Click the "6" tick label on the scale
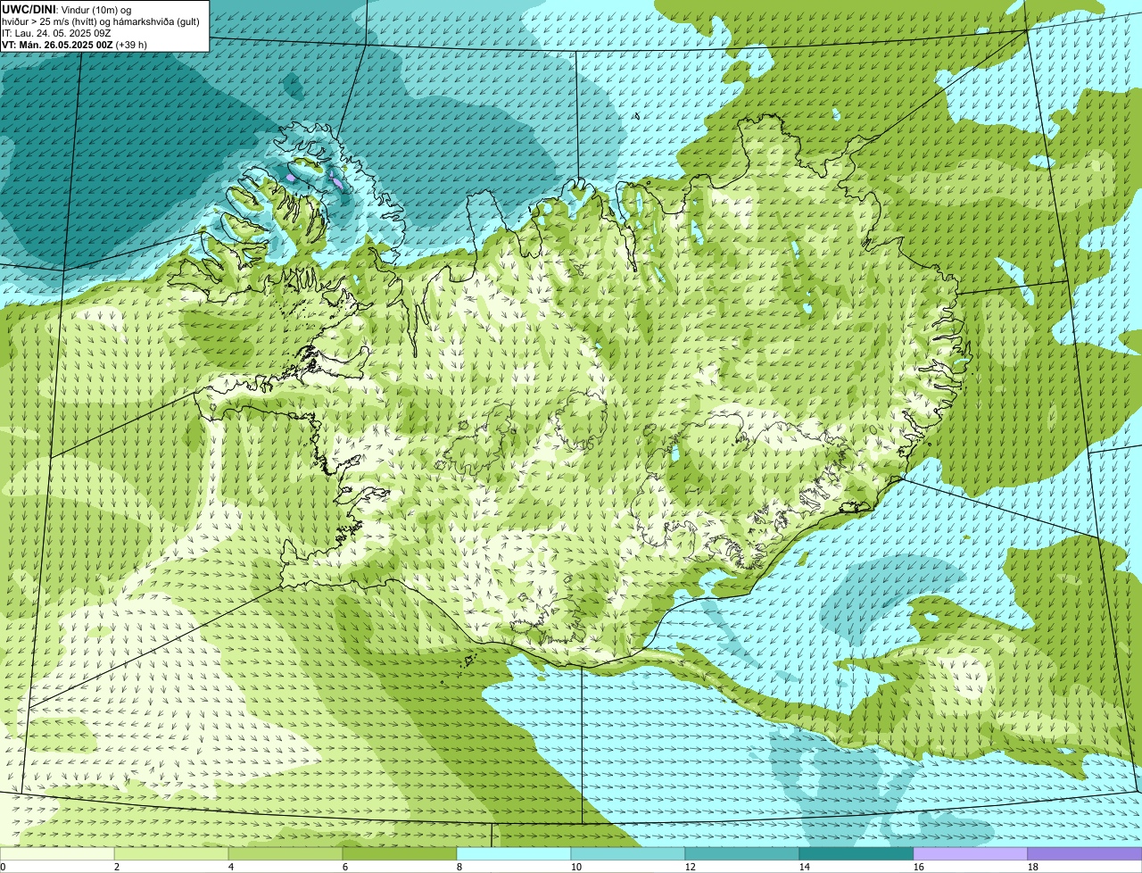1142x873 pixels. click(345, 867)
